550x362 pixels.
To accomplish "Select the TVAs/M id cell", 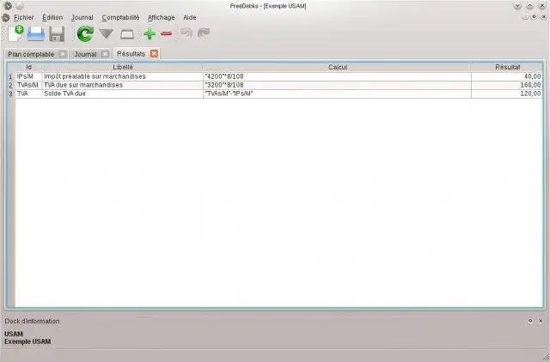I will (28, 85).
